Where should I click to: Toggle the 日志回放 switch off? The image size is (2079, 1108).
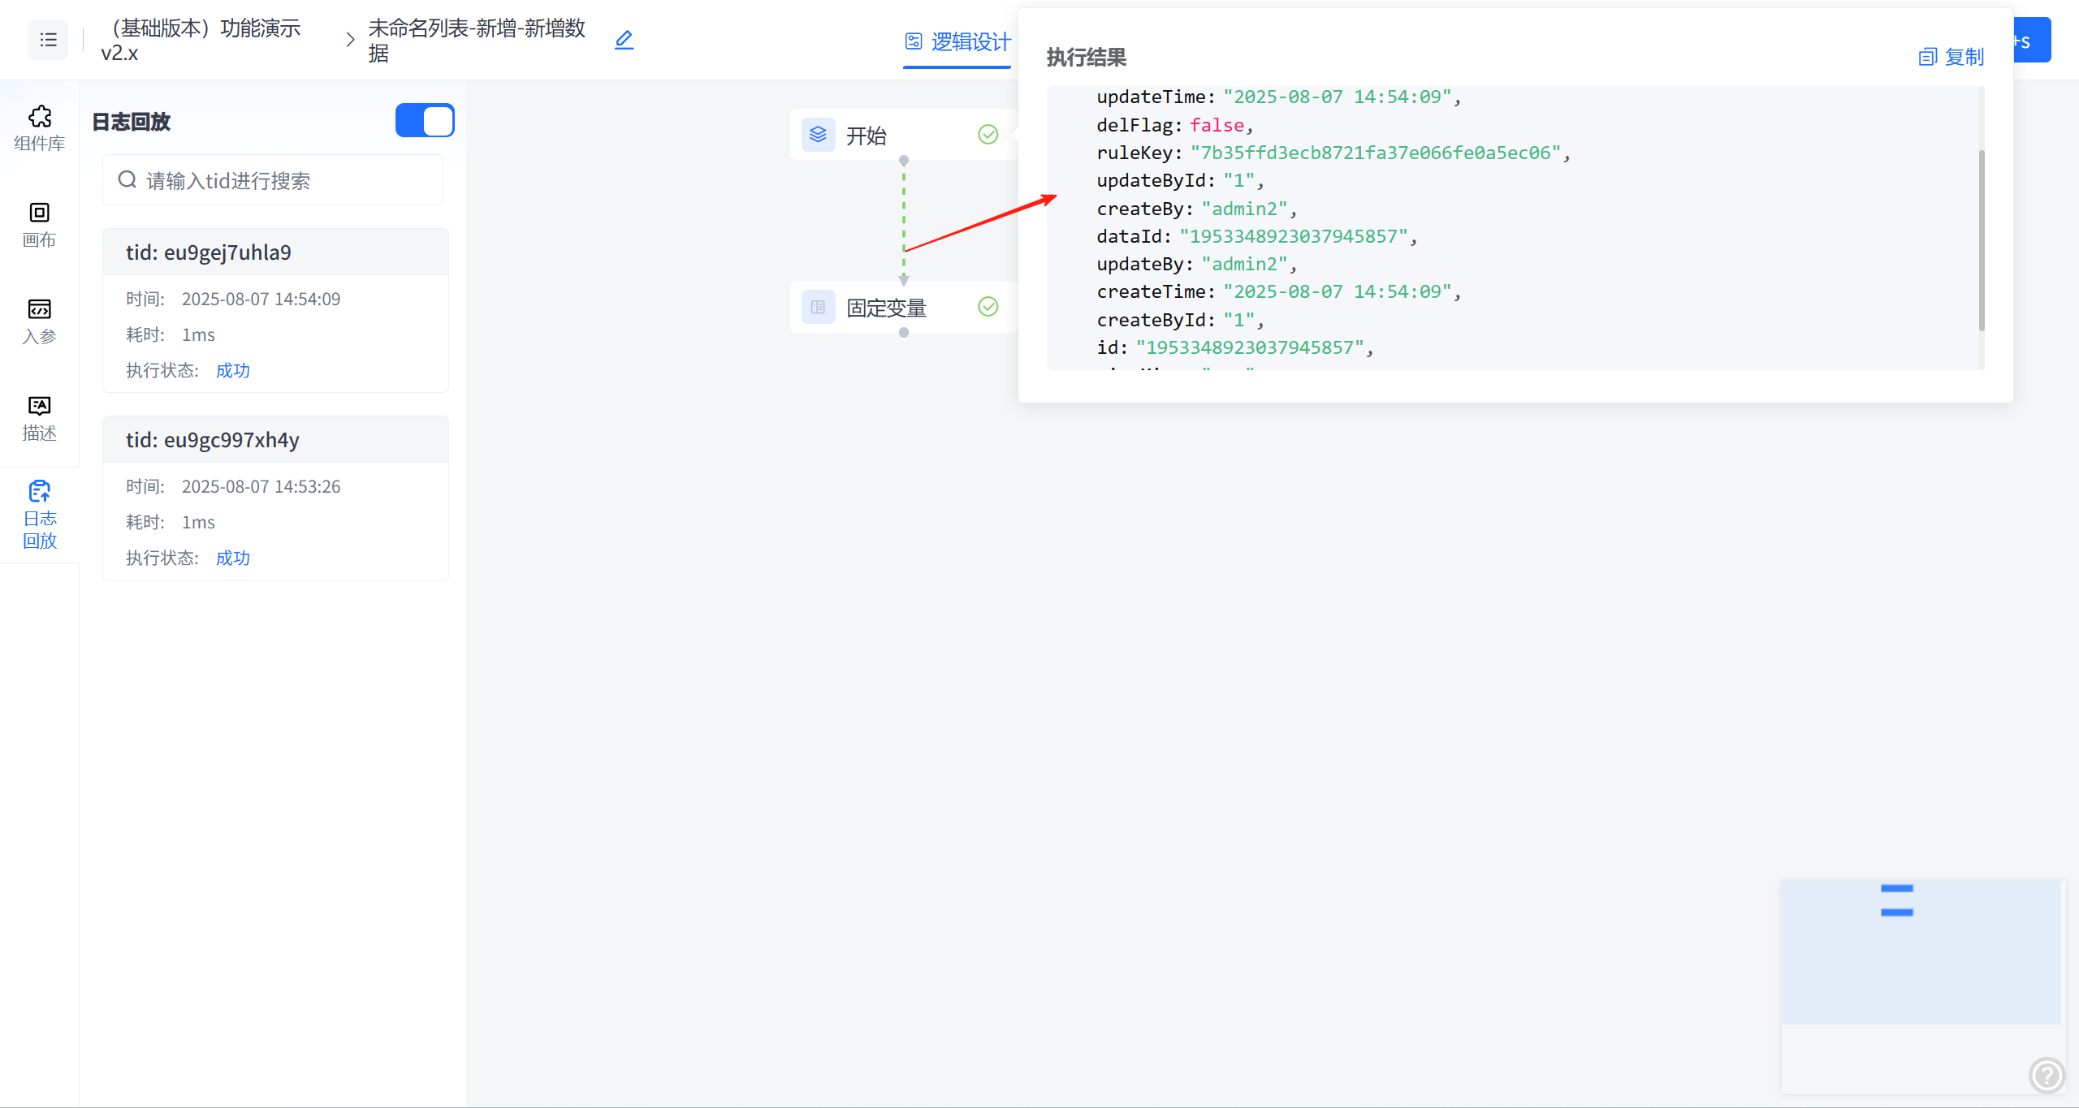425,121
